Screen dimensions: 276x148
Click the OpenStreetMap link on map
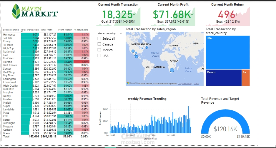coord(185,84)
